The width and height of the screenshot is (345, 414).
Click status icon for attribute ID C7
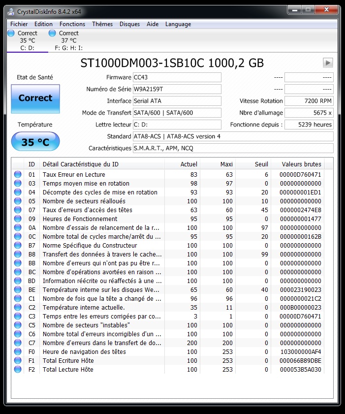click(18, 343)
